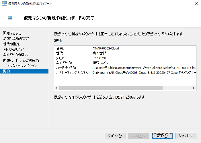Open the 名前と場所の指定 step
The width and height of the screenshot is (201, 143).
16,39
